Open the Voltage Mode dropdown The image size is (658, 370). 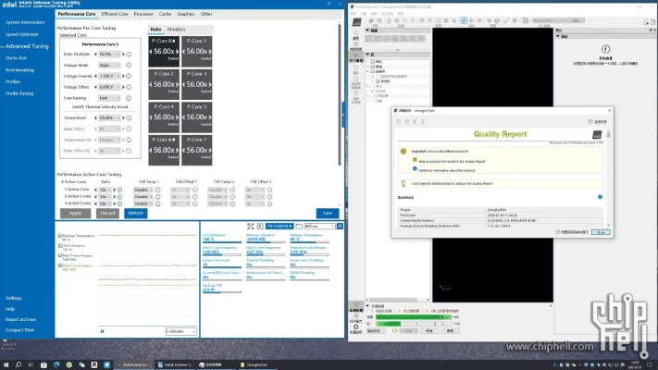[x=107, y=65]
